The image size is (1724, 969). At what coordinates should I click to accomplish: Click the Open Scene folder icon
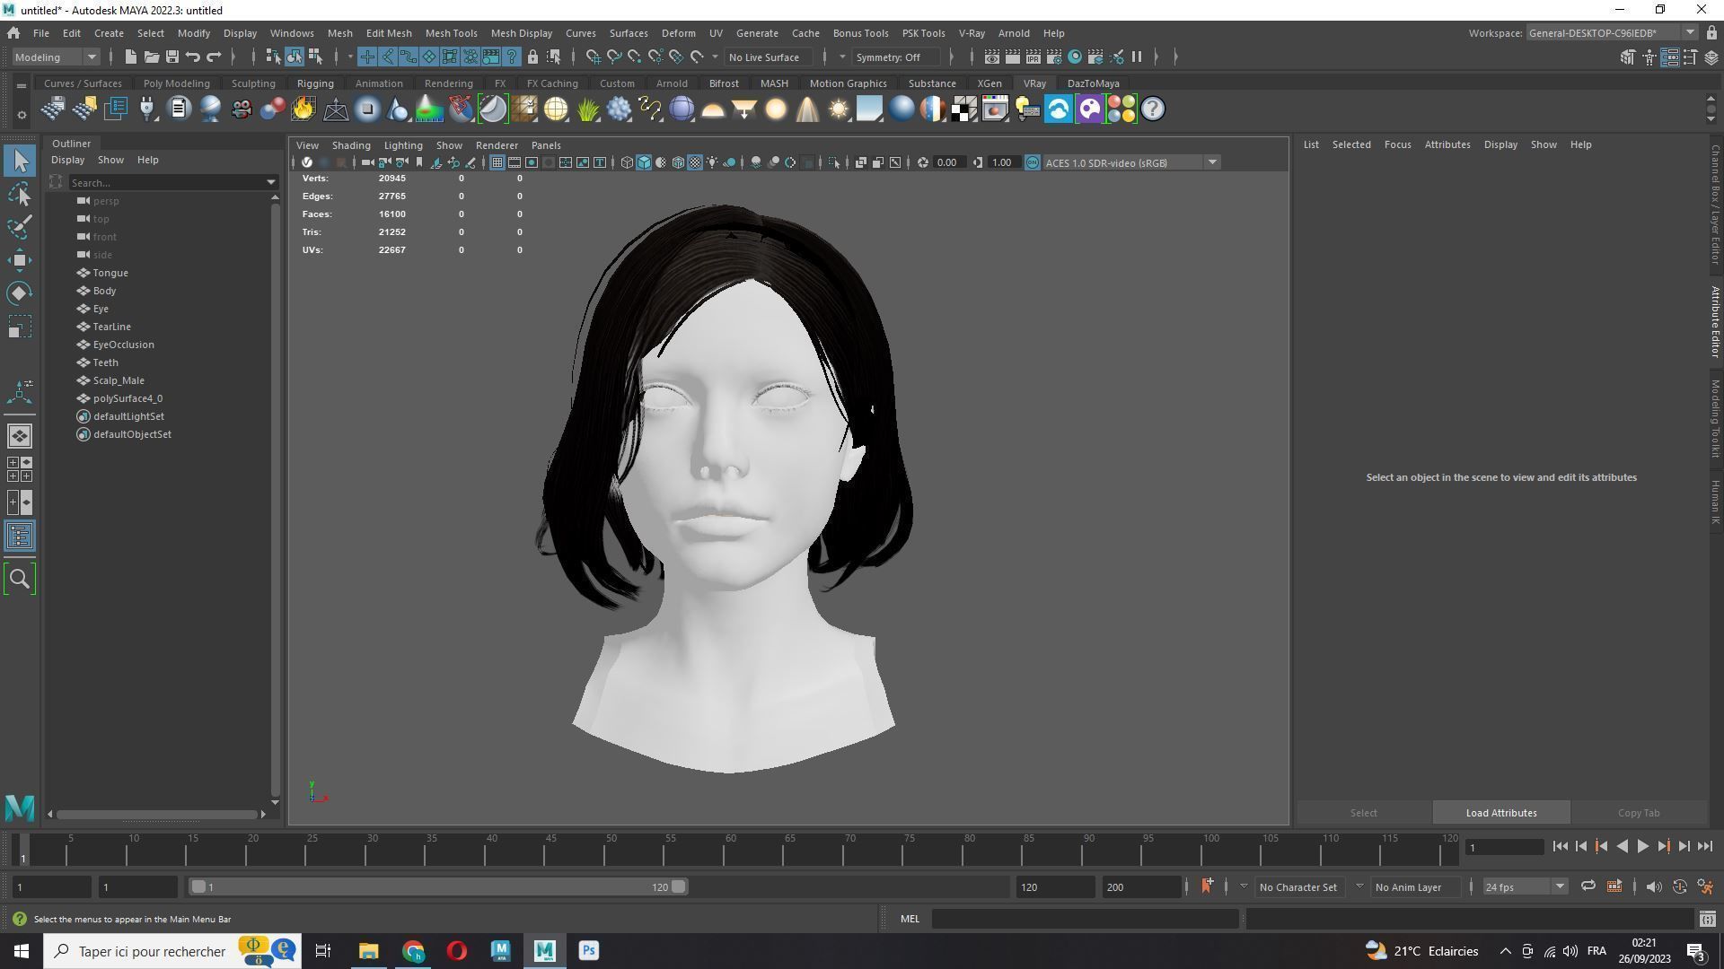pos(151,57)
